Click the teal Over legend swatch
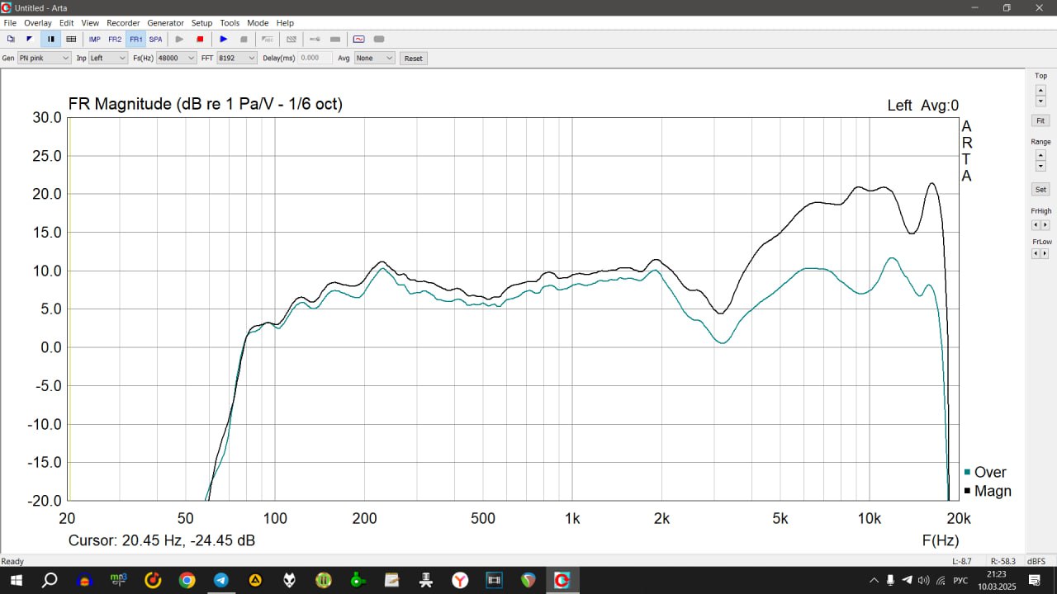 pos(967,472)
